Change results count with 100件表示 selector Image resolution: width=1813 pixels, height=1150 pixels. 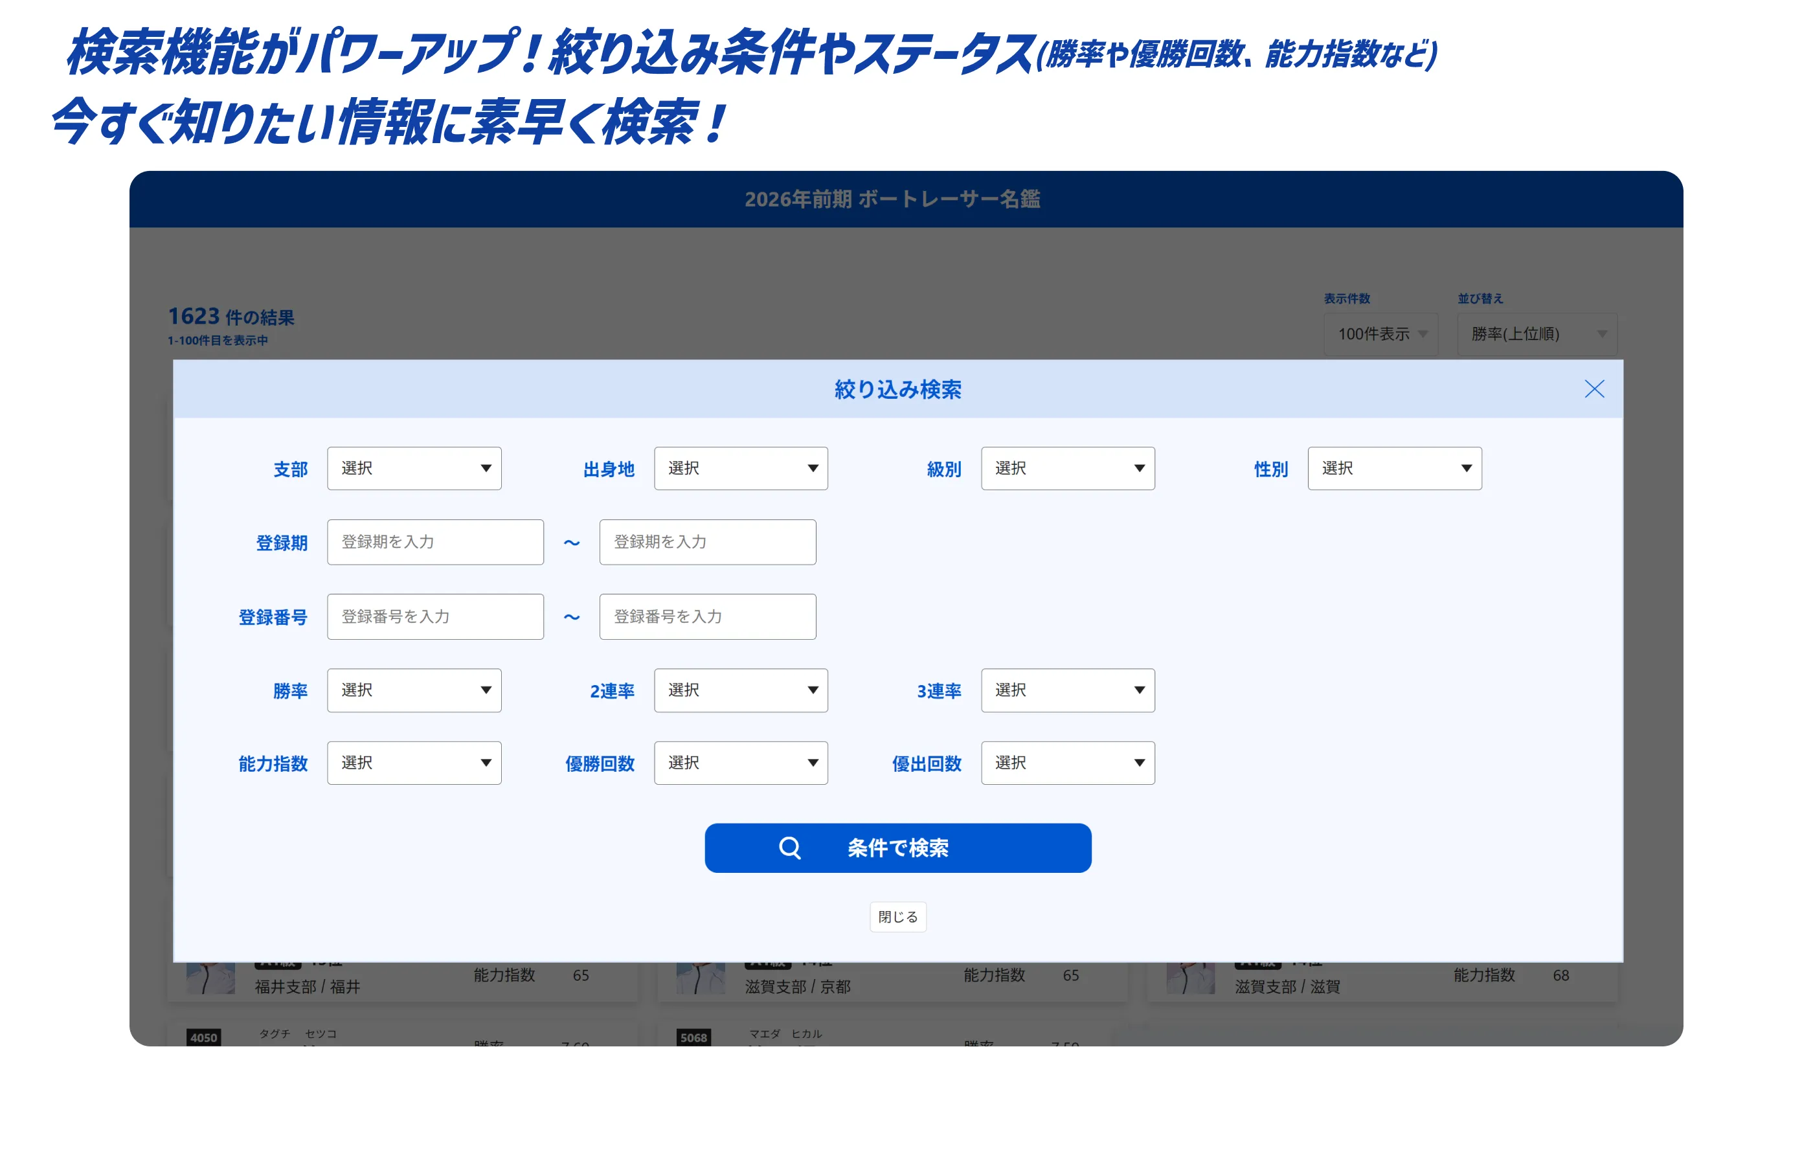1381,334
